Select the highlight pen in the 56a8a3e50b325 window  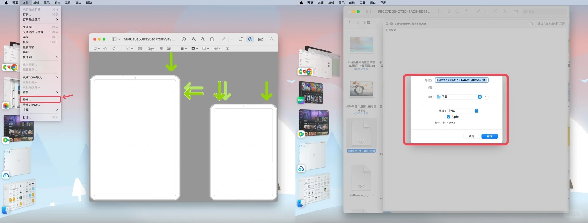pos(224,39)
